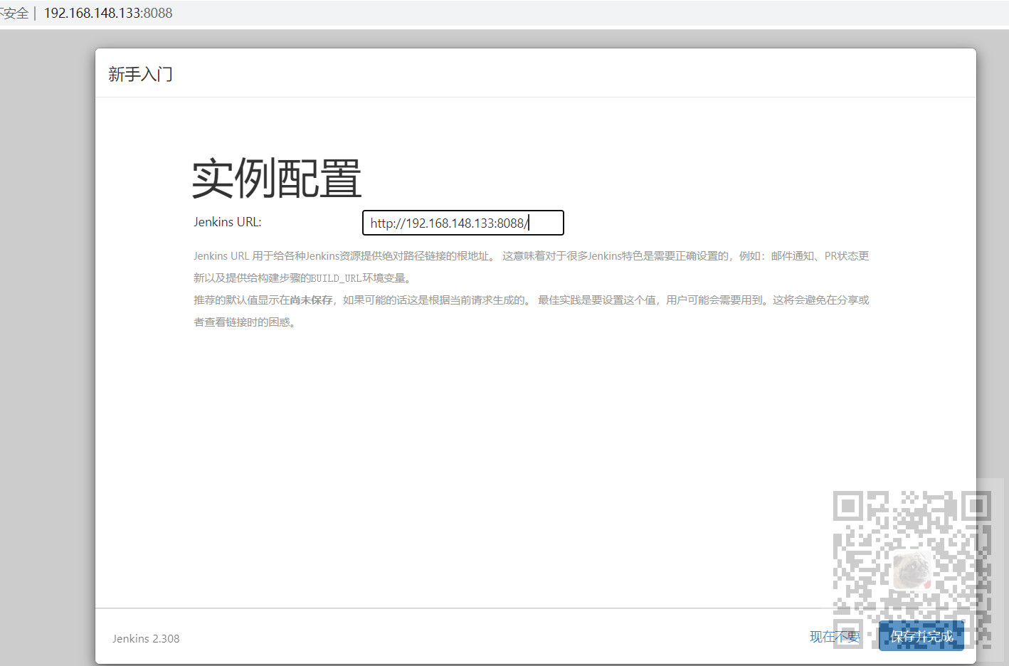Screen dimensions: 1009x666
Task: Click the Jenkins URL: label
Action: coord(228,222)
